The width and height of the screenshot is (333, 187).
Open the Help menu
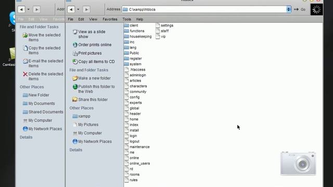click(x=139, y=19)
